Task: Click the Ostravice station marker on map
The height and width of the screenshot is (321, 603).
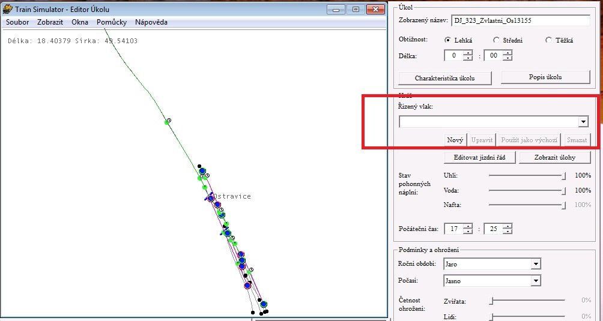Action: [x=210, y=196]
